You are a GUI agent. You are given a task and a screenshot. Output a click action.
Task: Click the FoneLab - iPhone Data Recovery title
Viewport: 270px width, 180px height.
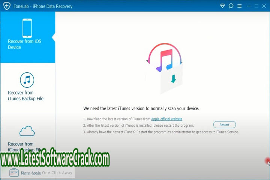43,6
